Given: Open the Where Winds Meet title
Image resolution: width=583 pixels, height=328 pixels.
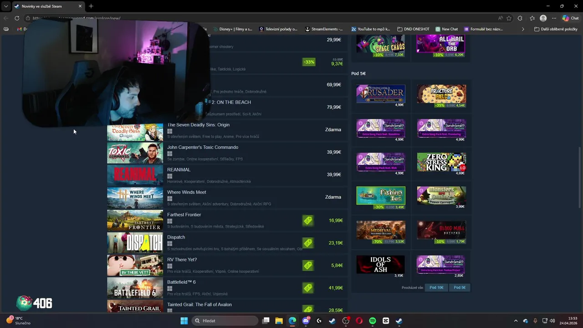Looking at the screenshot, I should [x=186, y=192].
